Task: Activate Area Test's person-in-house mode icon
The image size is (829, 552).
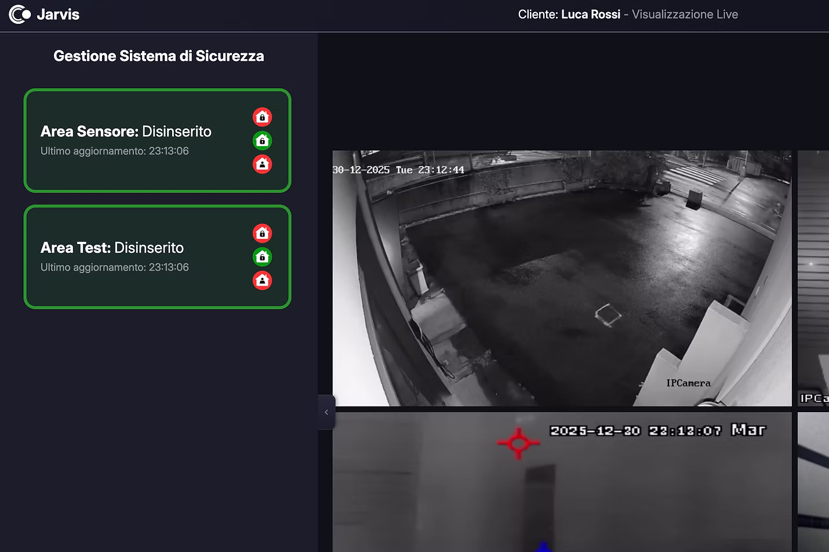Action: pyautogui.click(x=262, y=281)
